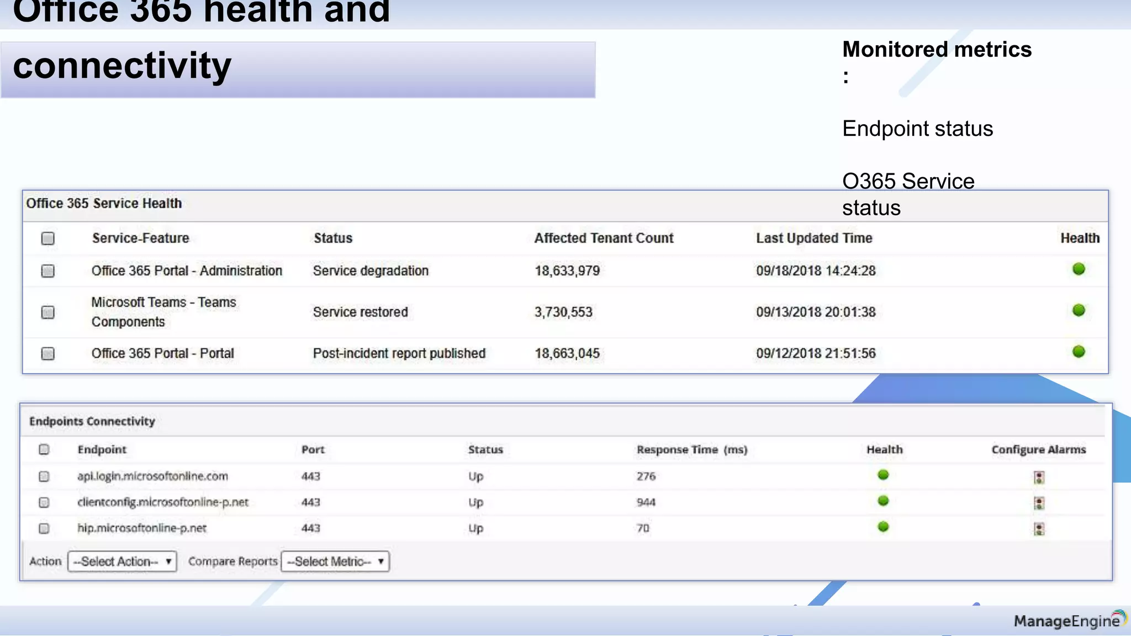
Task: Click tenant count 3,730,553
Action: pos(563,312)
